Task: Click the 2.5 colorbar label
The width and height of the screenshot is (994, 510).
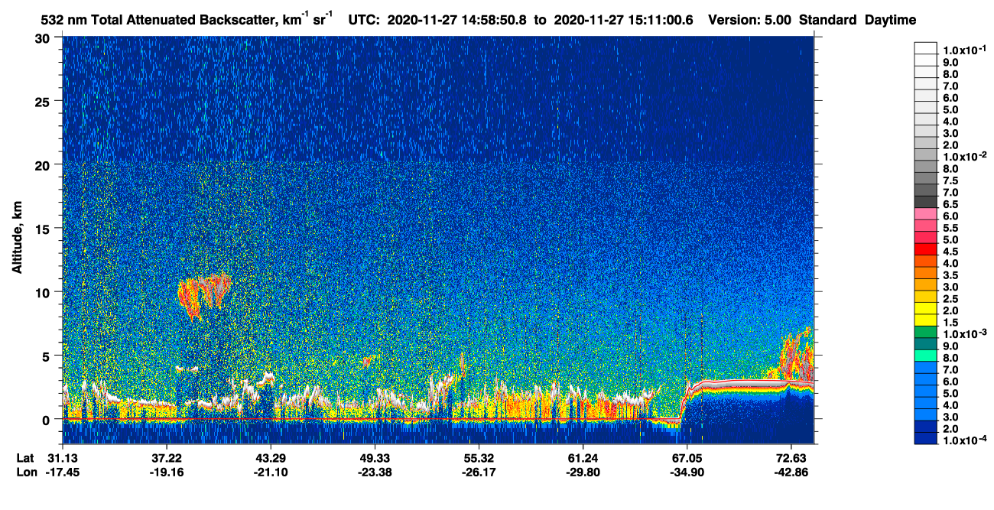Action: click(x=951, y=300)
